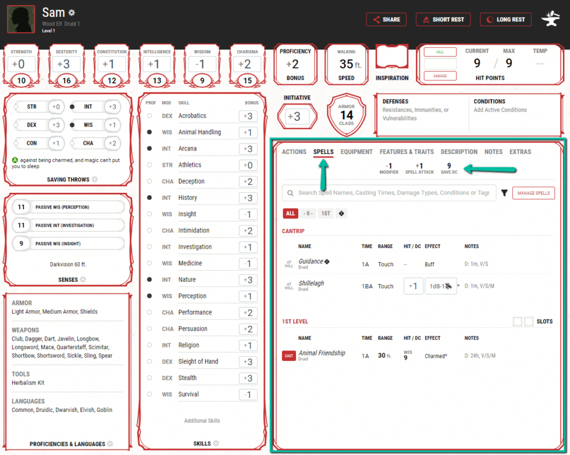Screen dimensions: 570x455
Task: Open the spell filter funnel icon
Action: coord(504,193)
